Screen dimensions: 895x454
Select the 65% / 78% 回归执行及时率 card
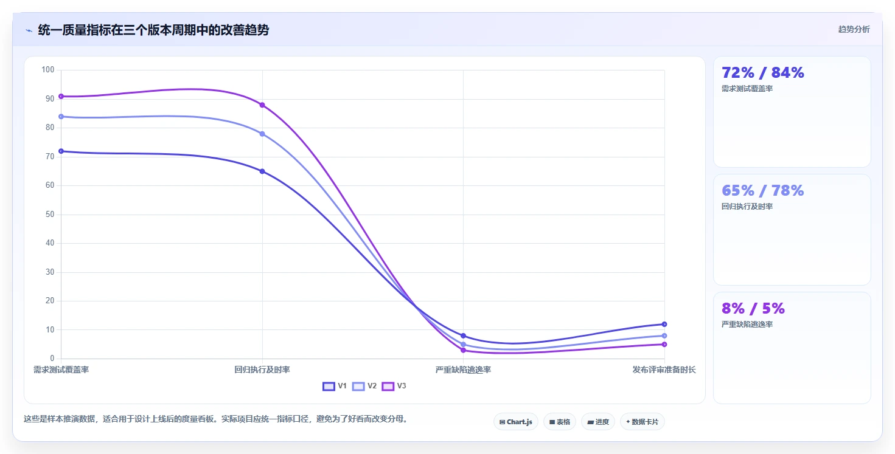click(792, 230)
